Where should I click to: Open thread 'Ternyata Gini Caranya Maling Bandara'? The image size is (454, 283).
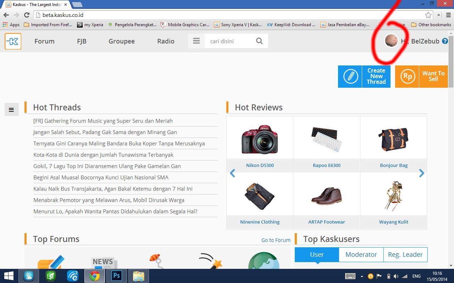tap(119, 143)
